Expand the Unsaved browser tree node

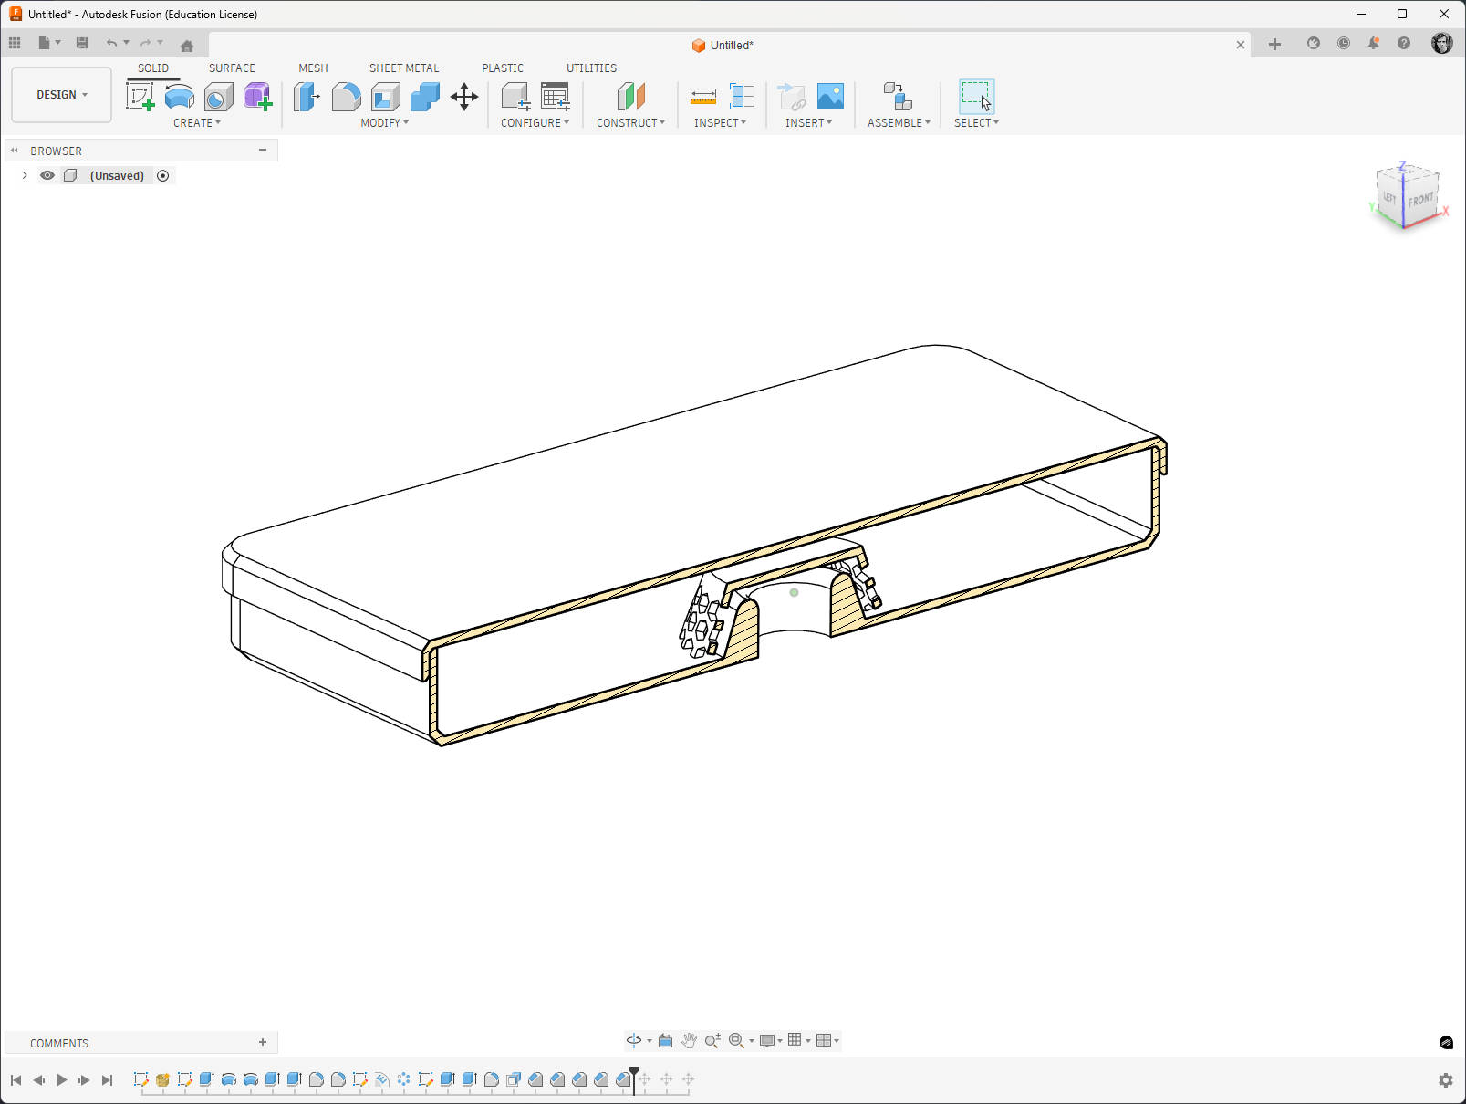(25, 175)
